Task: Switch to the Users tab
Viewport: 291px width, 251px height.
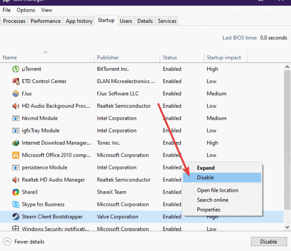Action: point(126,21)
